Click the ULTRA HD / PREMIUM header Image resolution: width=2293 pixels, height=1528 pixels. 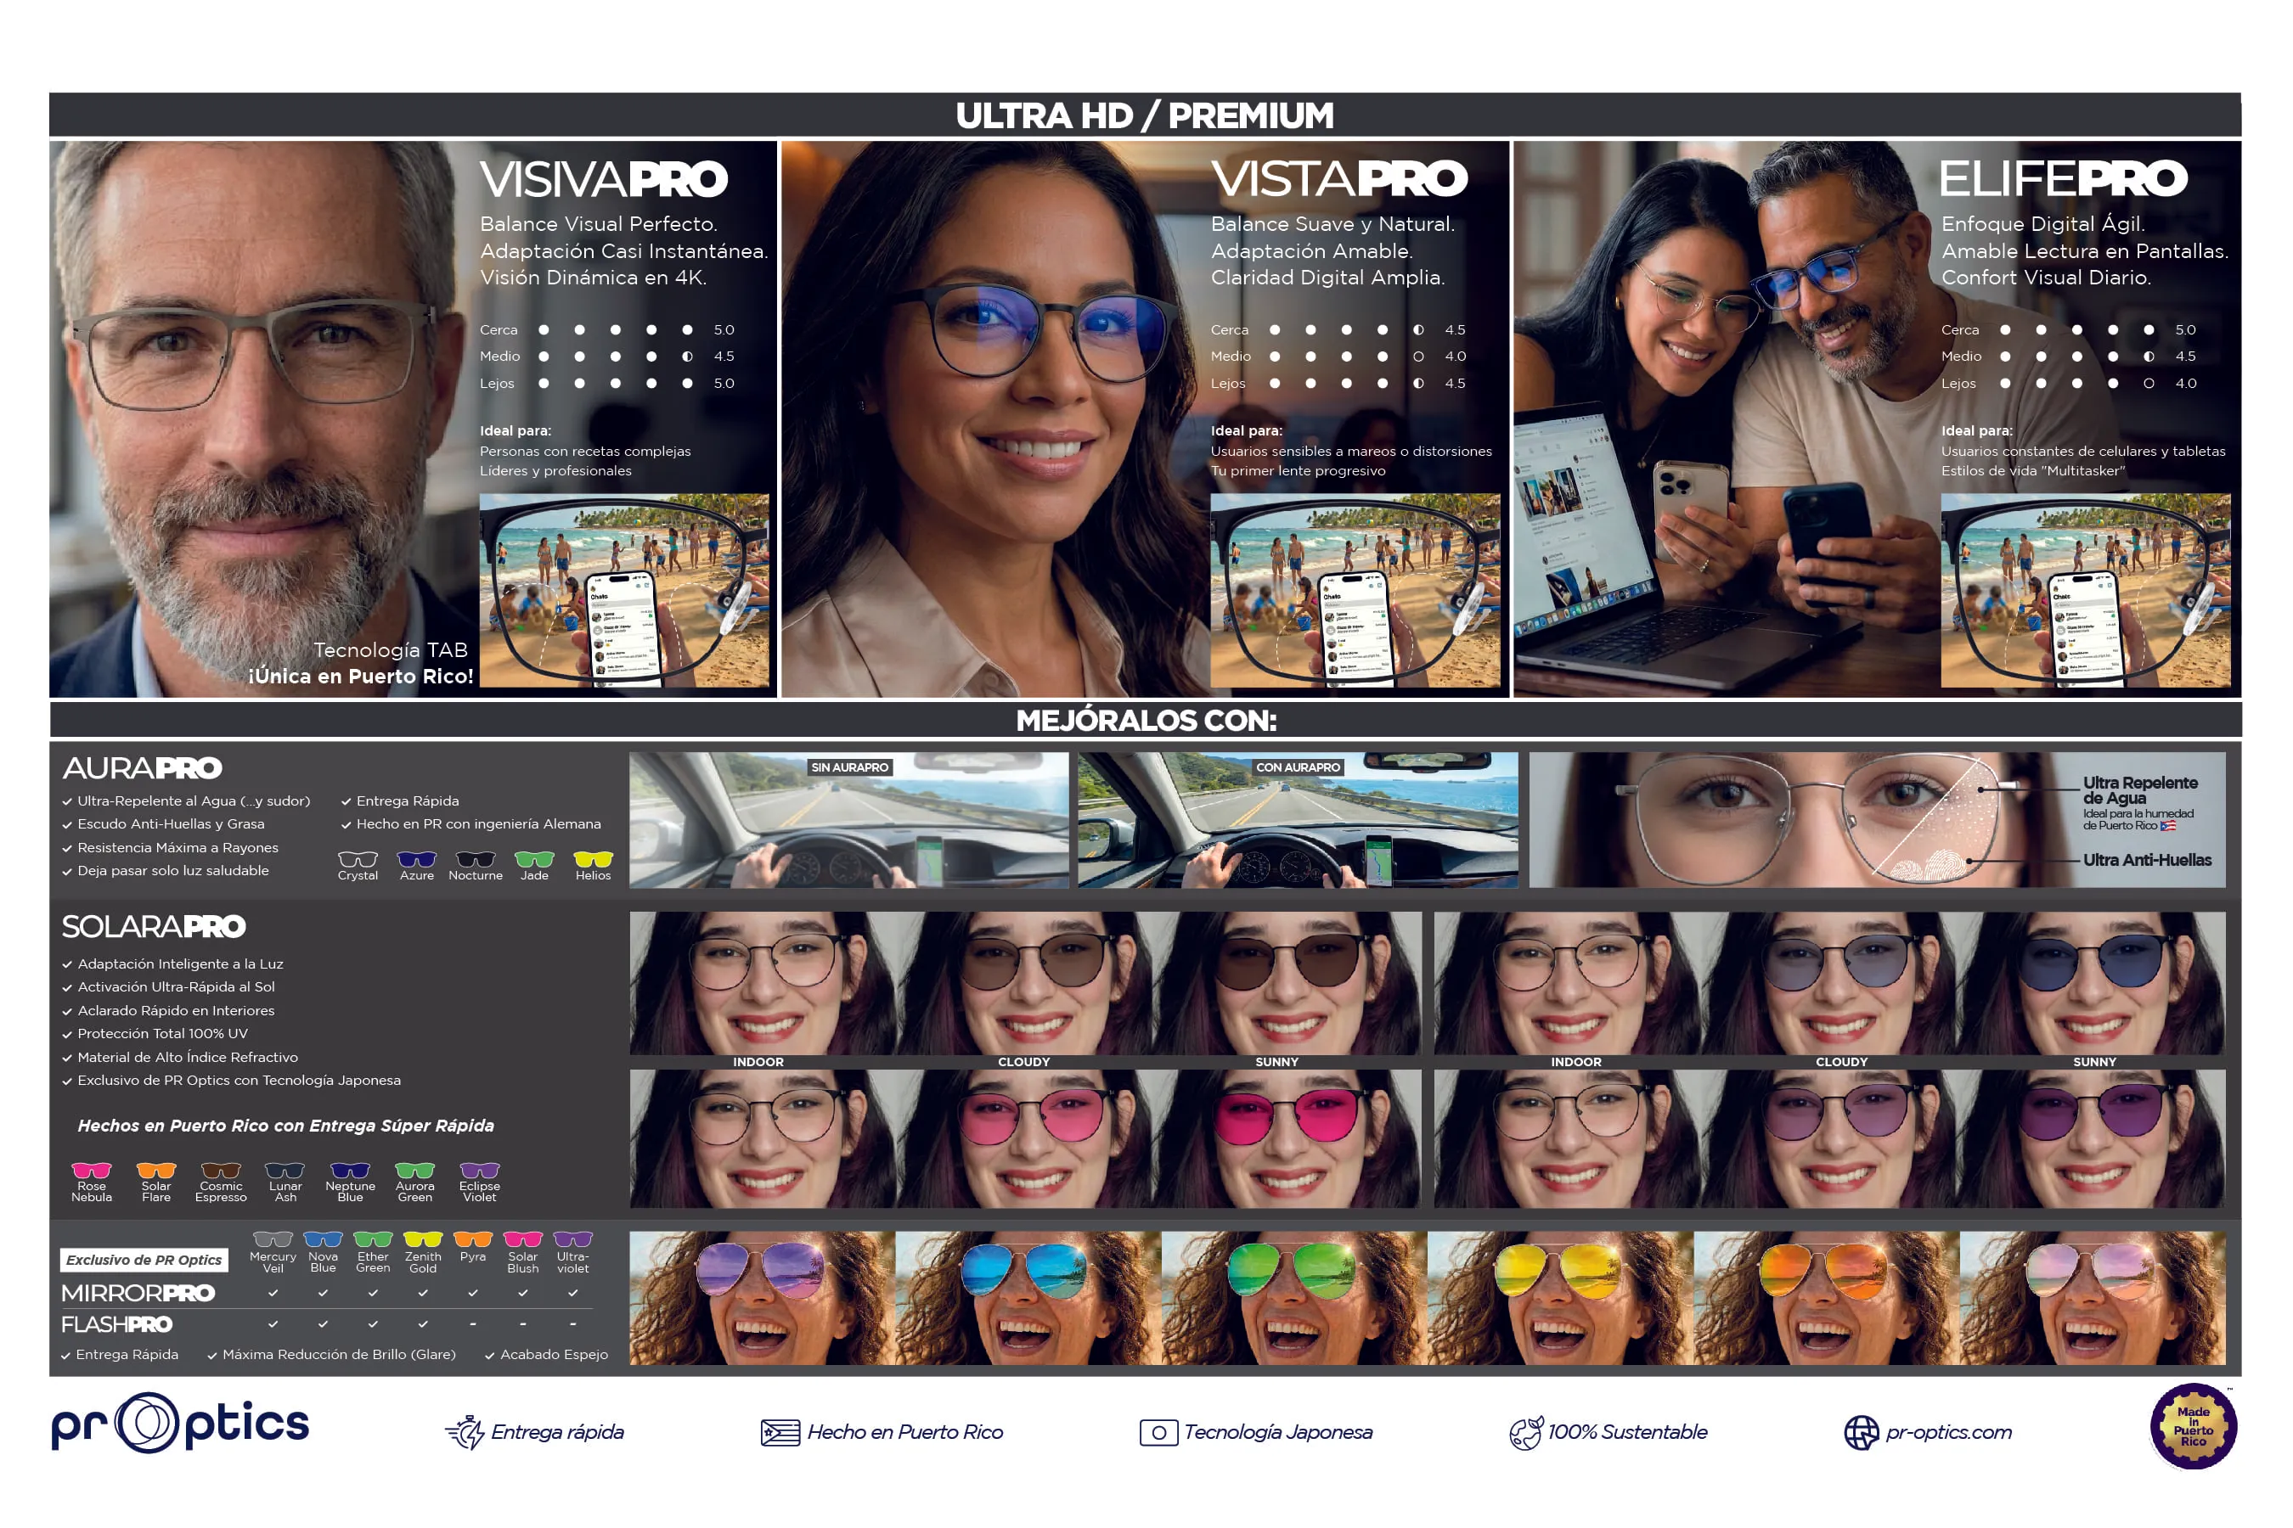pyautogui.click(x=1145, y=115)
